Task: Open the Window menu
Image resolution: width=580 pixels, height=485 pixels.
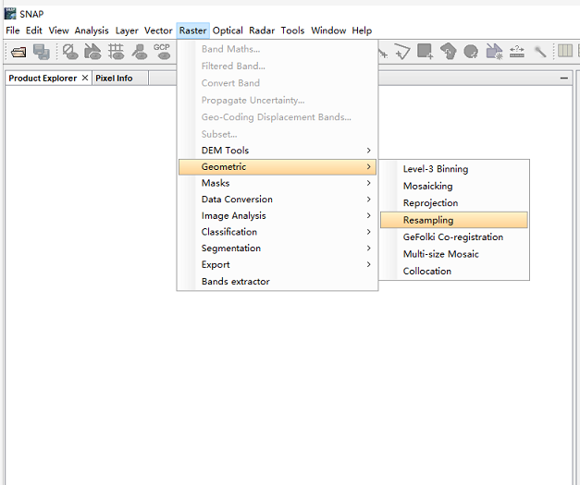Action: (x=328, y=30)
